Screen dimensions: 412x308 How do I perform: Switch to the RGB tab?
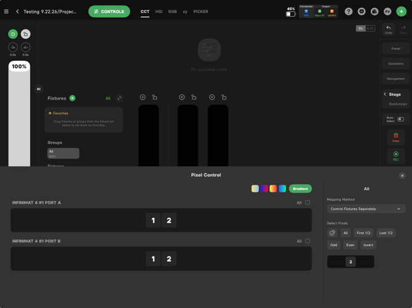click(172, 12)
